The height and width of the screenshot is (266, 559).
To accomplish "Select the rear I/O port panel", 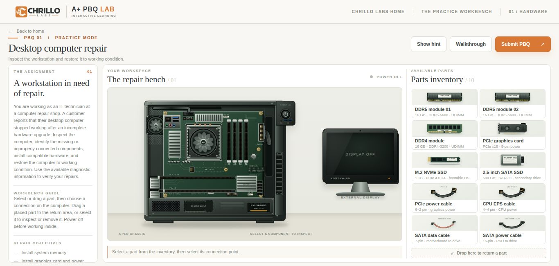I will 172,122.
